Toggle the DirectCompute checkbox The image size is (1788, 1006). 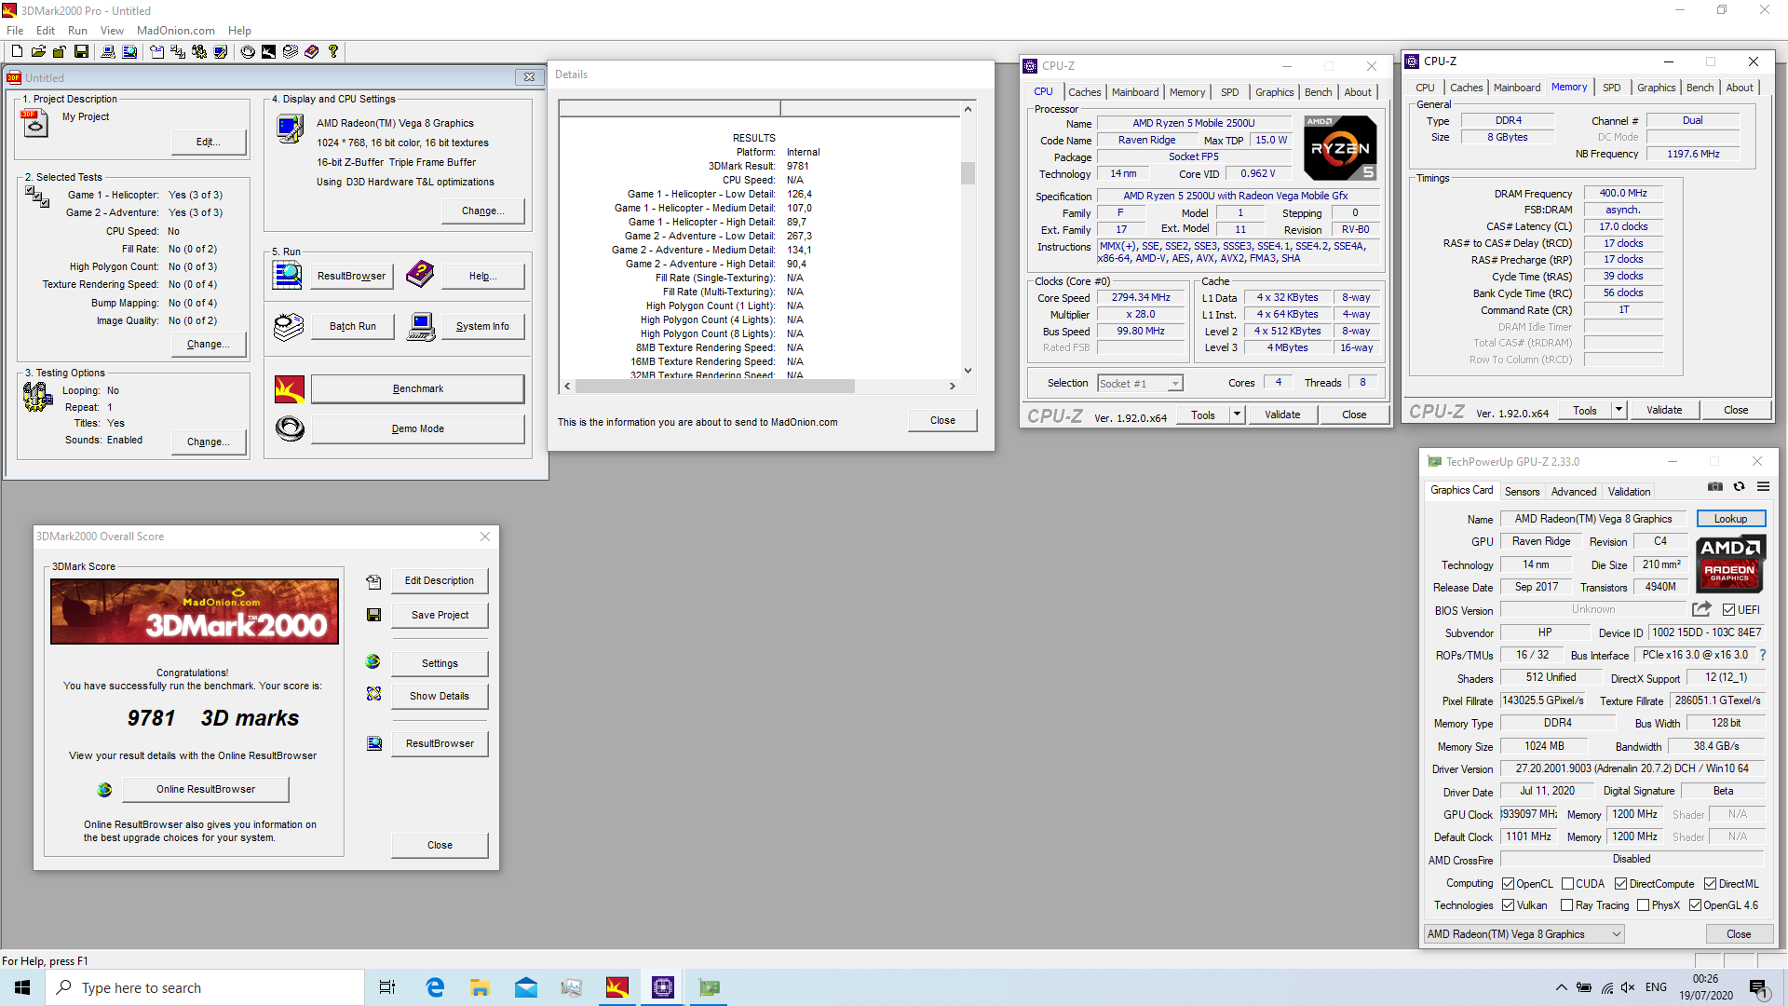[1620, 884]
